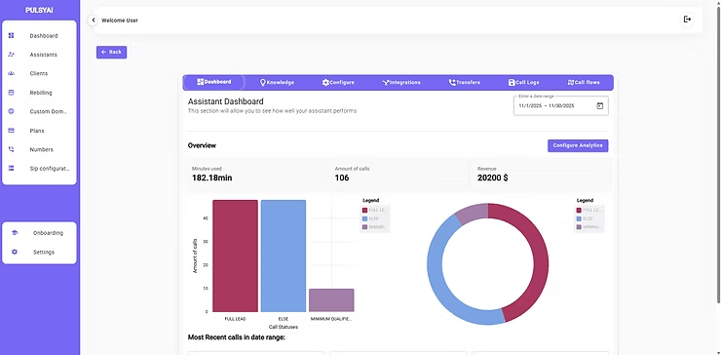Open Custom Domain label in sidebar

click(x=49, y=111)
